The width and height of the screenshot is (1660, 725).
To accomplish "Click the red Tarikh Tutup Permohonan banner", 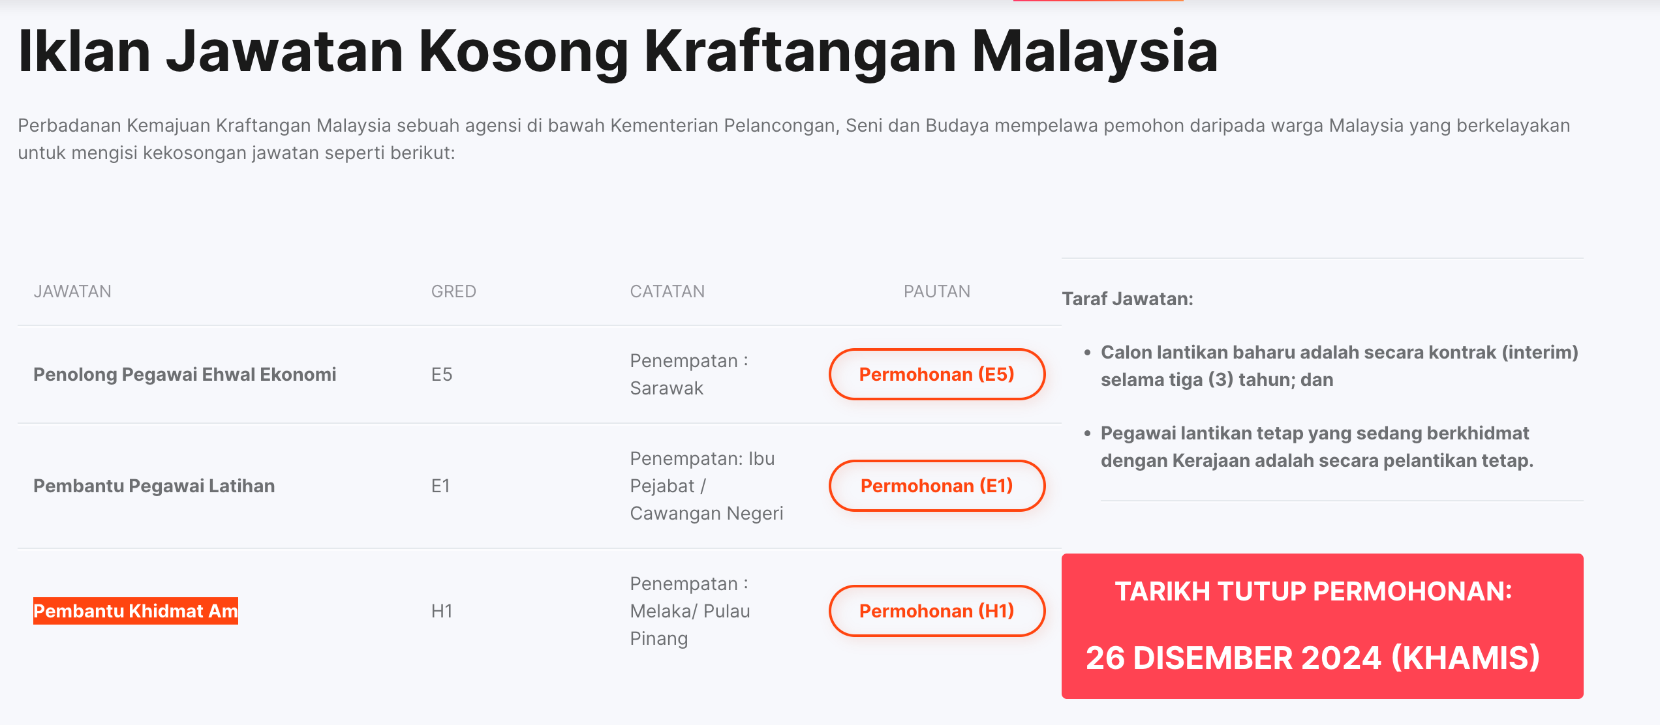I will 1322,626.
